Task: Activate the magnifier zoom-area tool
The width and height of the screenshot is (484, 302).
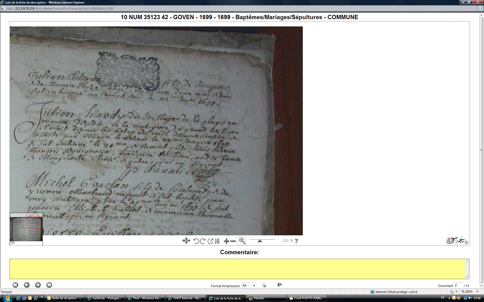Action: pos(242,241)
